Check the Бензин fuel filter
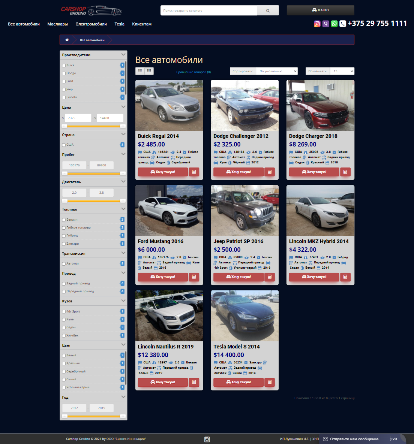This screenshot has width=414, height=444. (64, 220)
